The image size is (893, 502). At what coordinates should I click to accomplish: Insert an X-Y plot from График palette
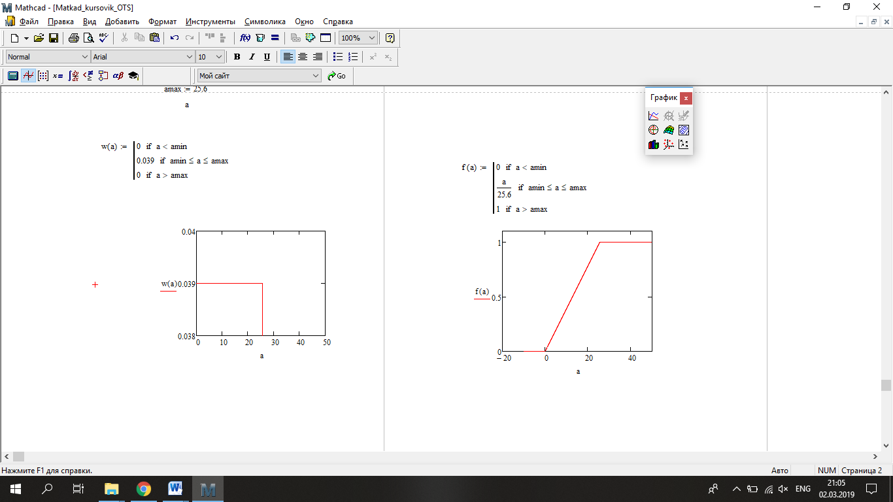click(653, 116)
